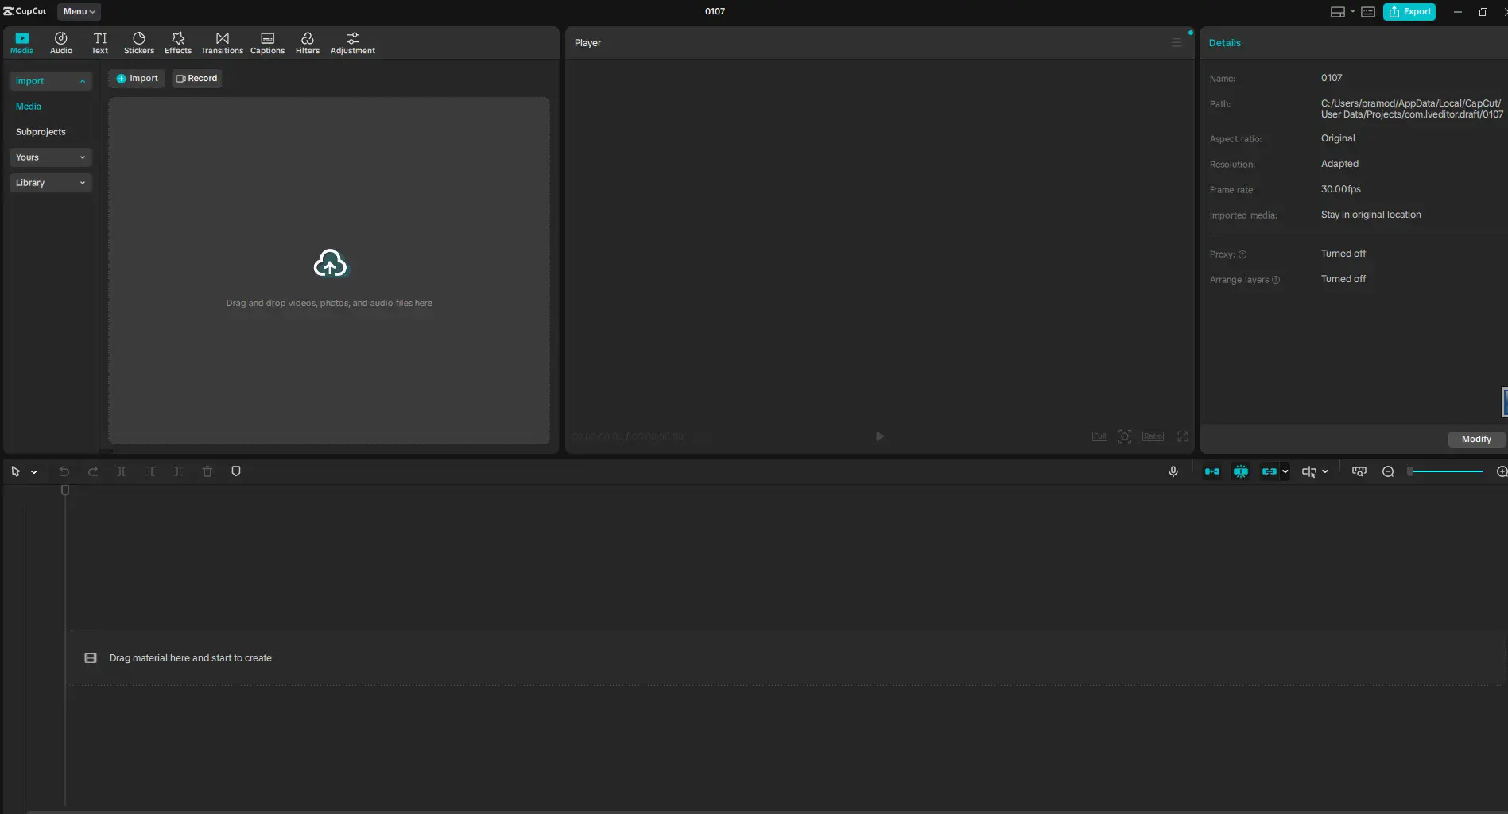Open the Filters panel

307,43
